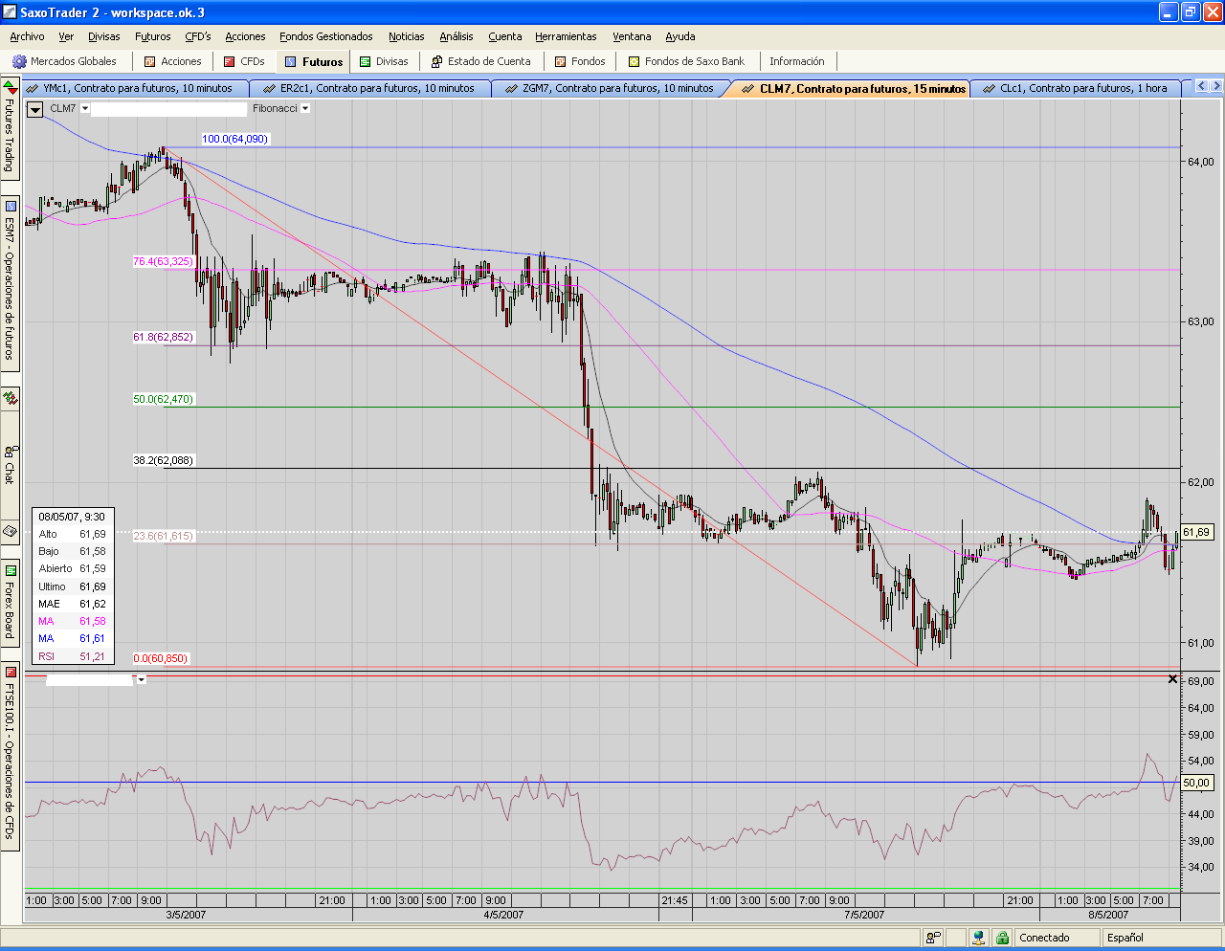Viewport: 1225px width, 951px height.
Task: Expand the Fibonacci tool dropdown
Action: coord(305,108)
